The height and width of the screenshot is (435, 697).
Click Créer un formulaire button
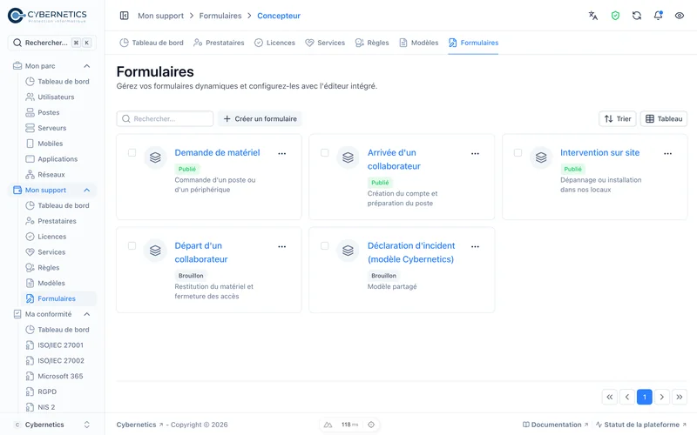point(260,119)
